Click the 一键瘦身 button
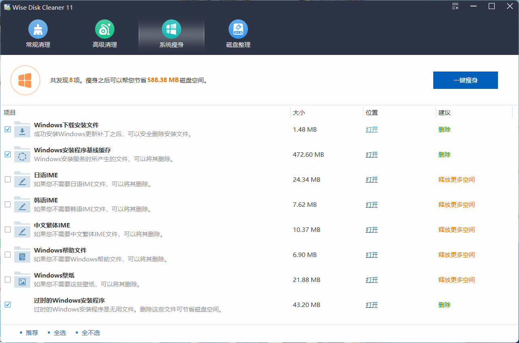Screen dimensions: 519x343 click(x=465, y=80)
